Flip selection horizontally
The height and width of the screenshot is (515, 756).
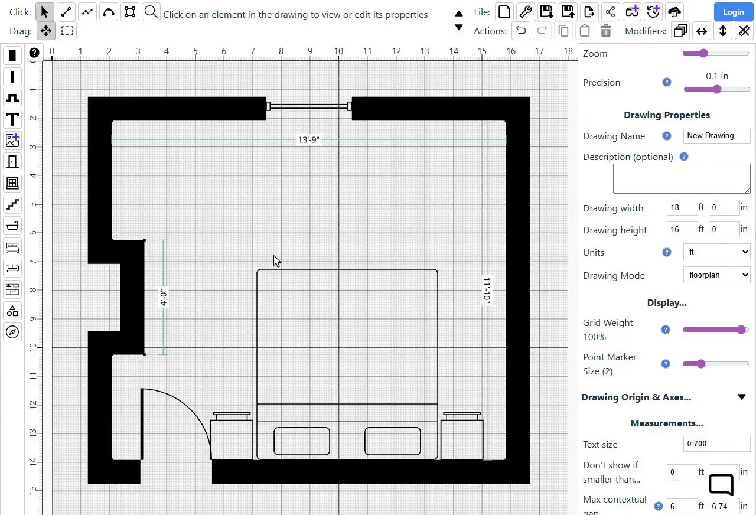702,31
